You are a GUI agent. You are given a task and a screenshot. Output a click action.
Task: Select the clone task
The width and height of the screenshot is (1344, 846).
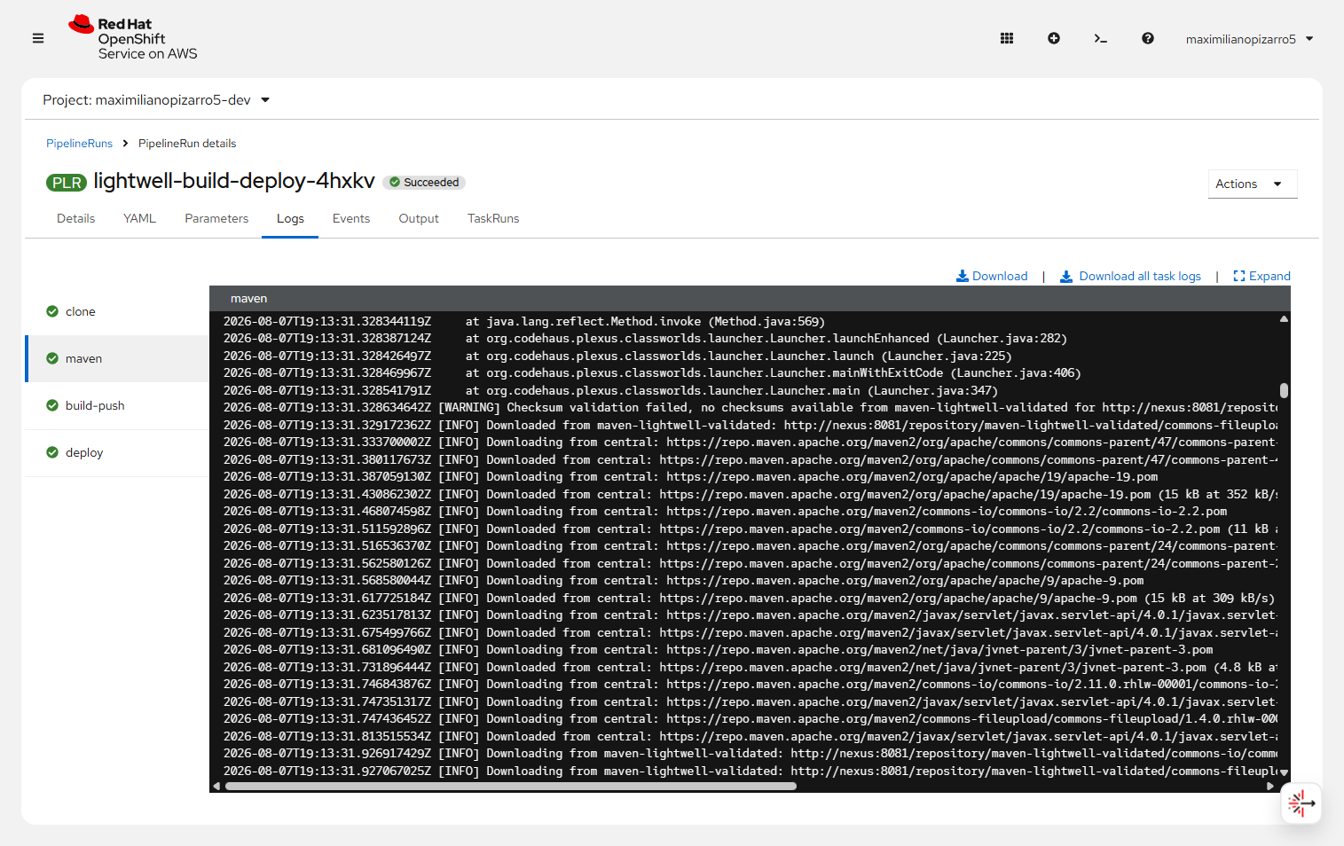coord(117,311)
